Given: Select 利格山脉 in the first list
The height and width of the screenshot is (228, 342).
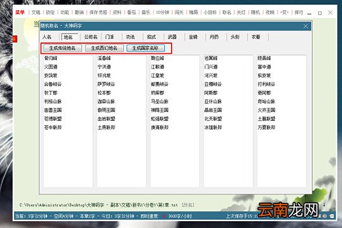Looking at the screenshot, I should (x=53, y=101).
